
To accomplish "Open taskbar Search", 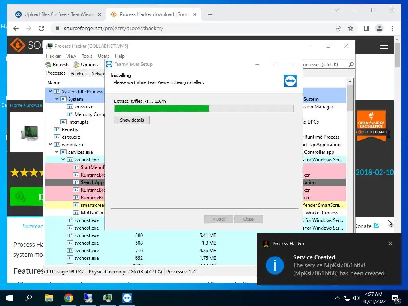I will click(29, 298).
